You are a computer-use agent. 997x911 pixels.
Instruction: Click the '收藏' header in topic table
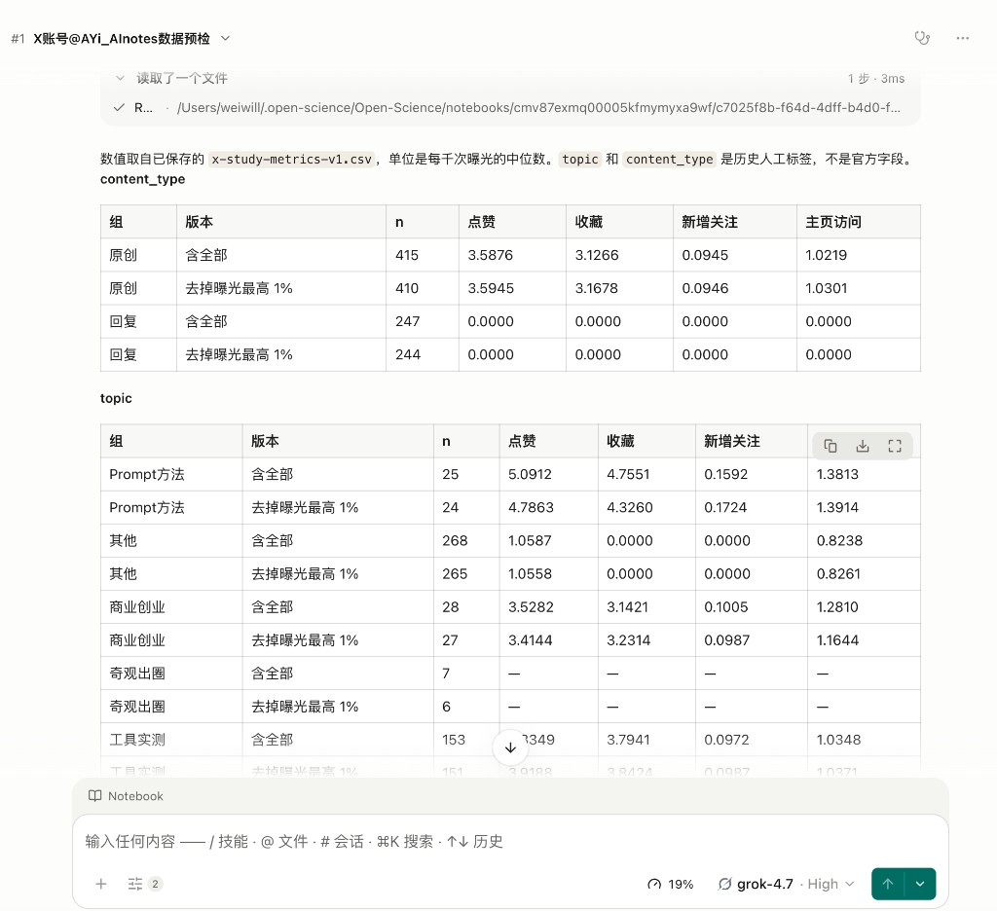pyautogui.click(x=620, y=441)
